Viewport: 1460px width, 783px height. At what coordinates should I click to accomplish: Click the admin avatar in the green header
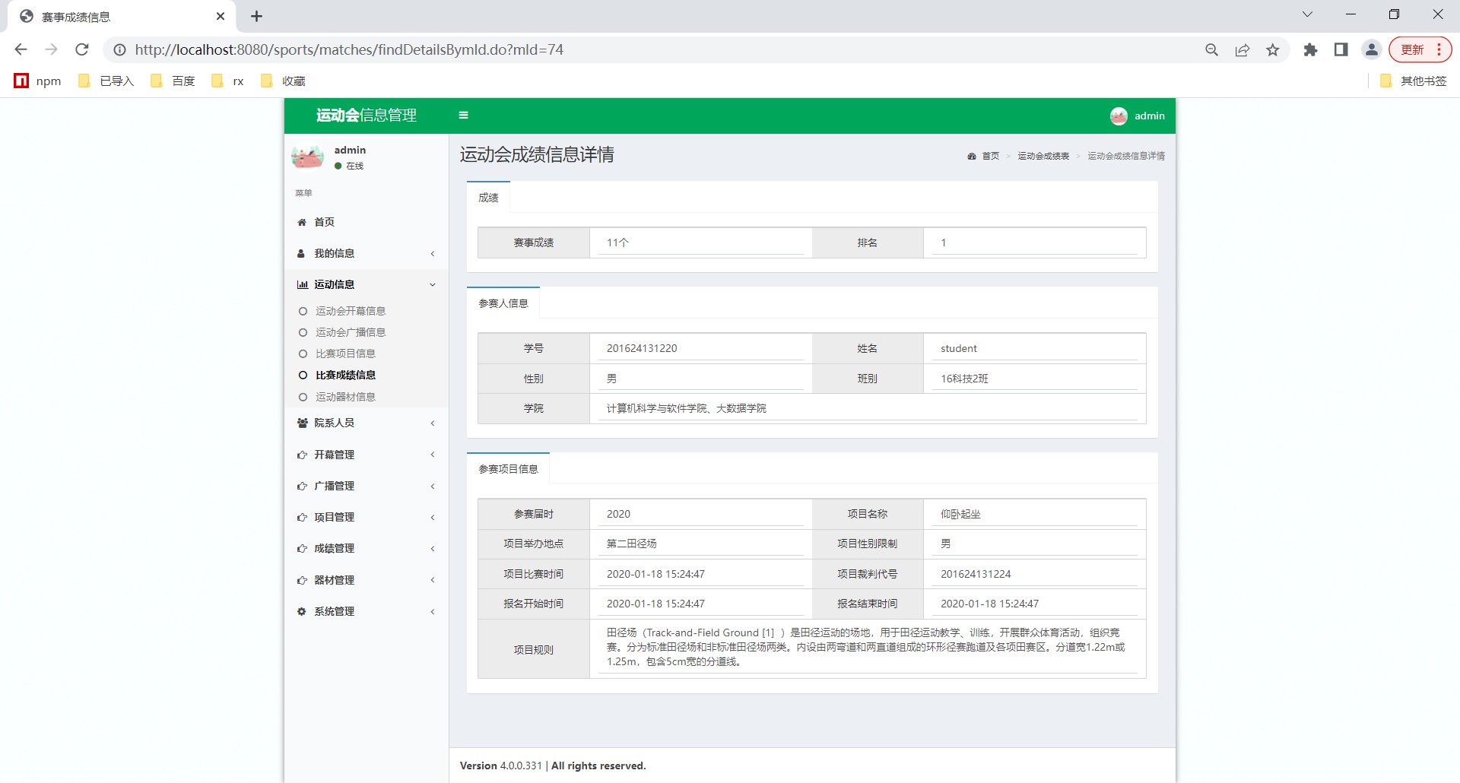pyautogui.click(x=1118, y=116)
